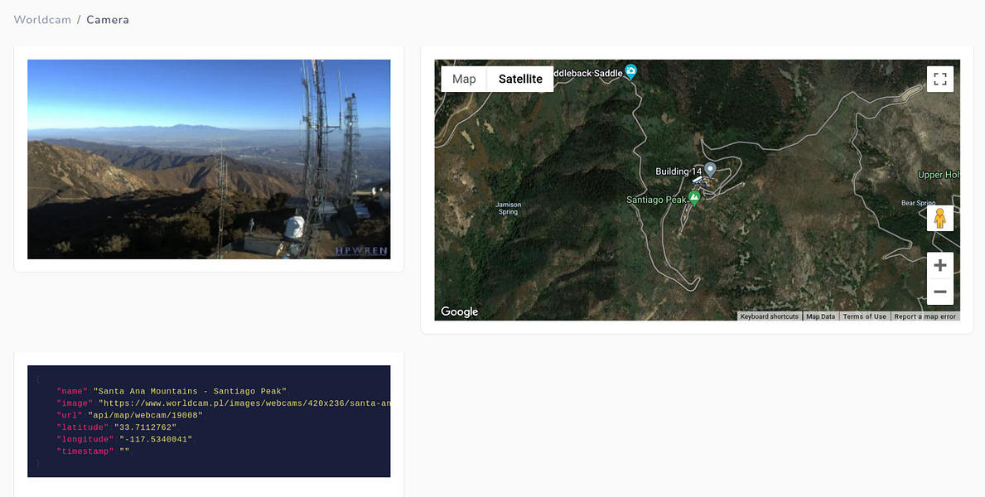The width and height of the screenshot is (985, 497).
Task: Open the Santiago Peak summit marker
Action: point(693,198)
